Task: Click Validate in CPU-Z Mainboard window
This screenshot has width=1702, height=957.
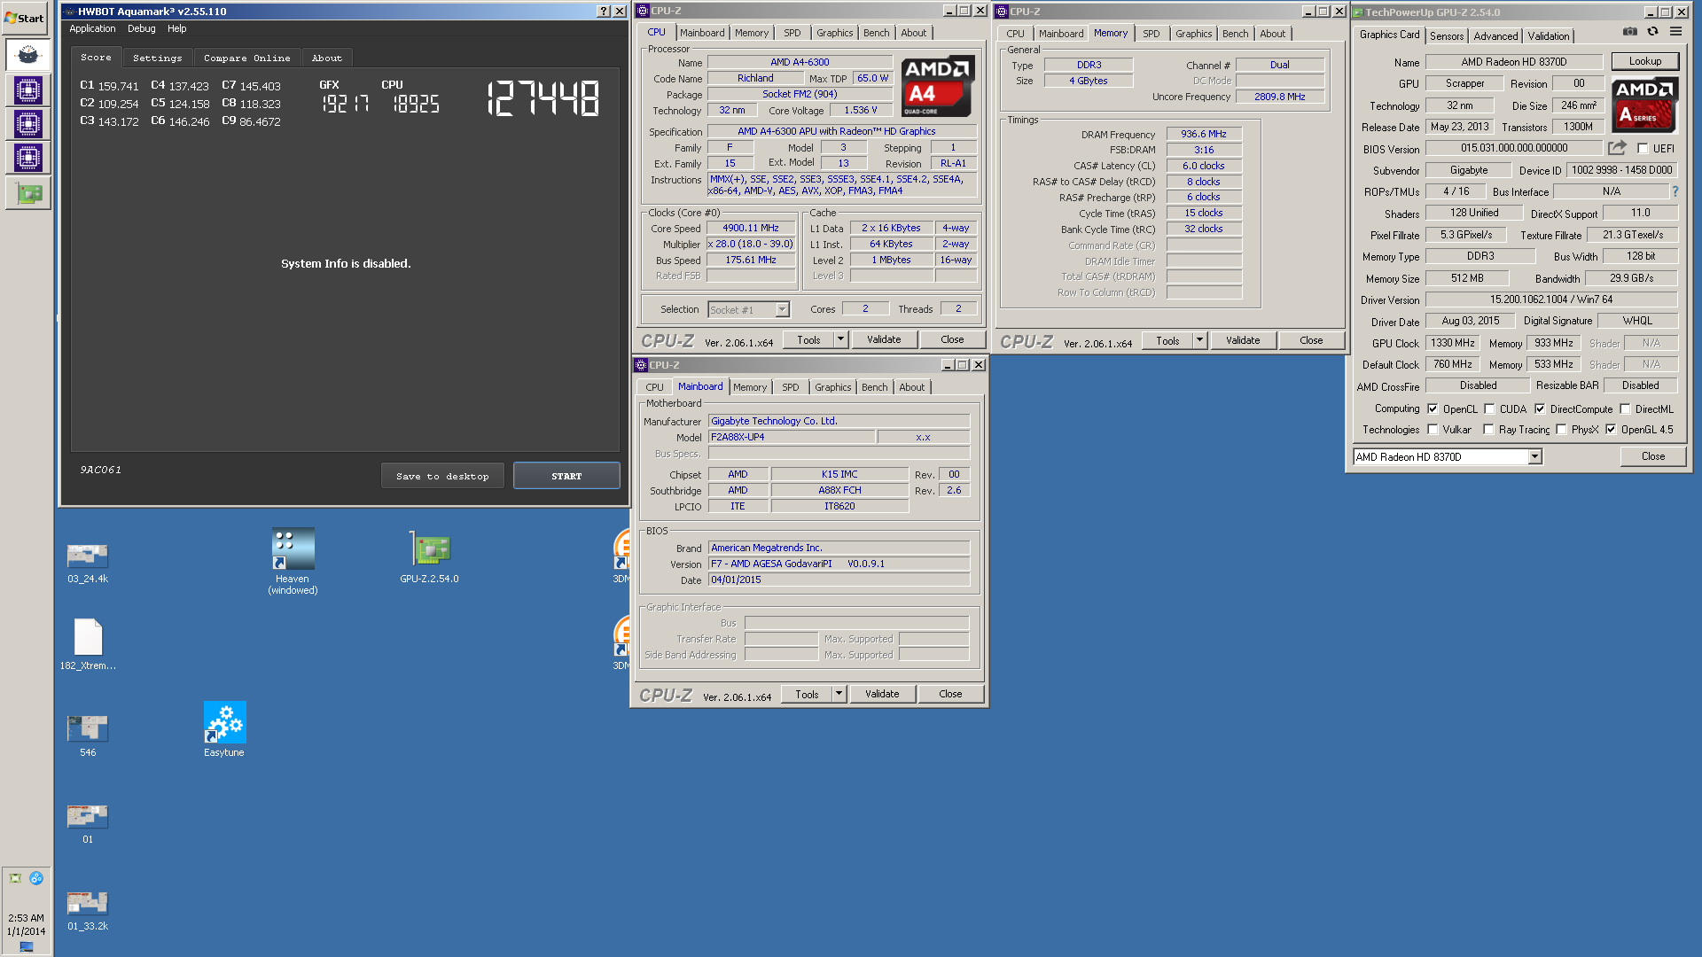Action: click(881, 694)
